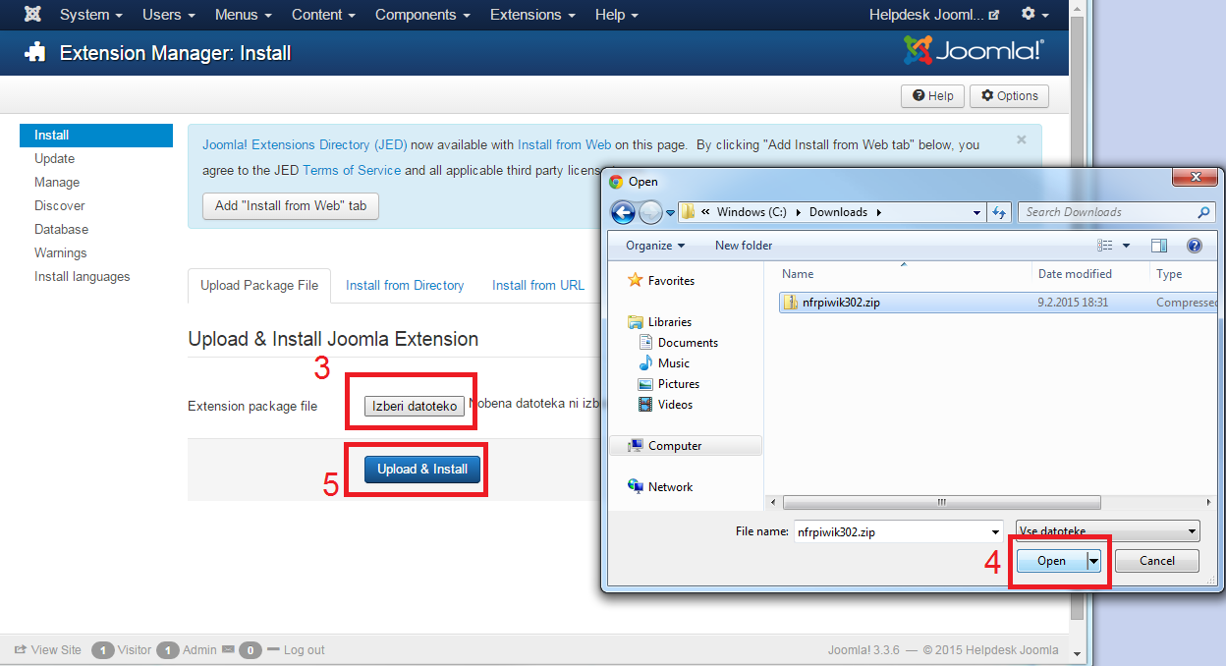Click the Options toolbar button
The height and width of the screenshot is (666, 1226).
[x=1010, y=96]
